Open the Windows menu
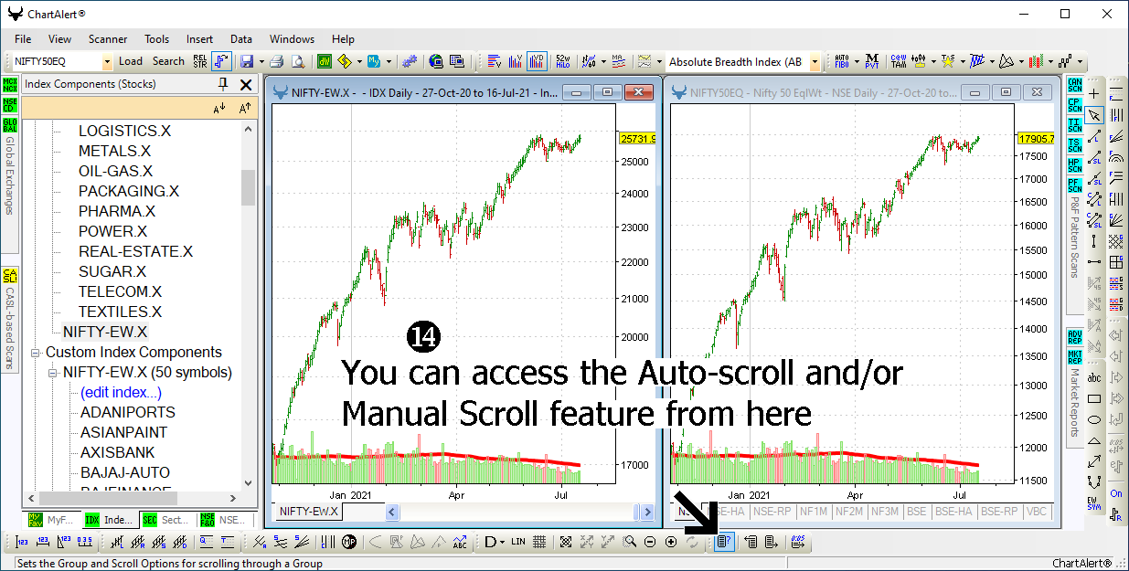 292,39
